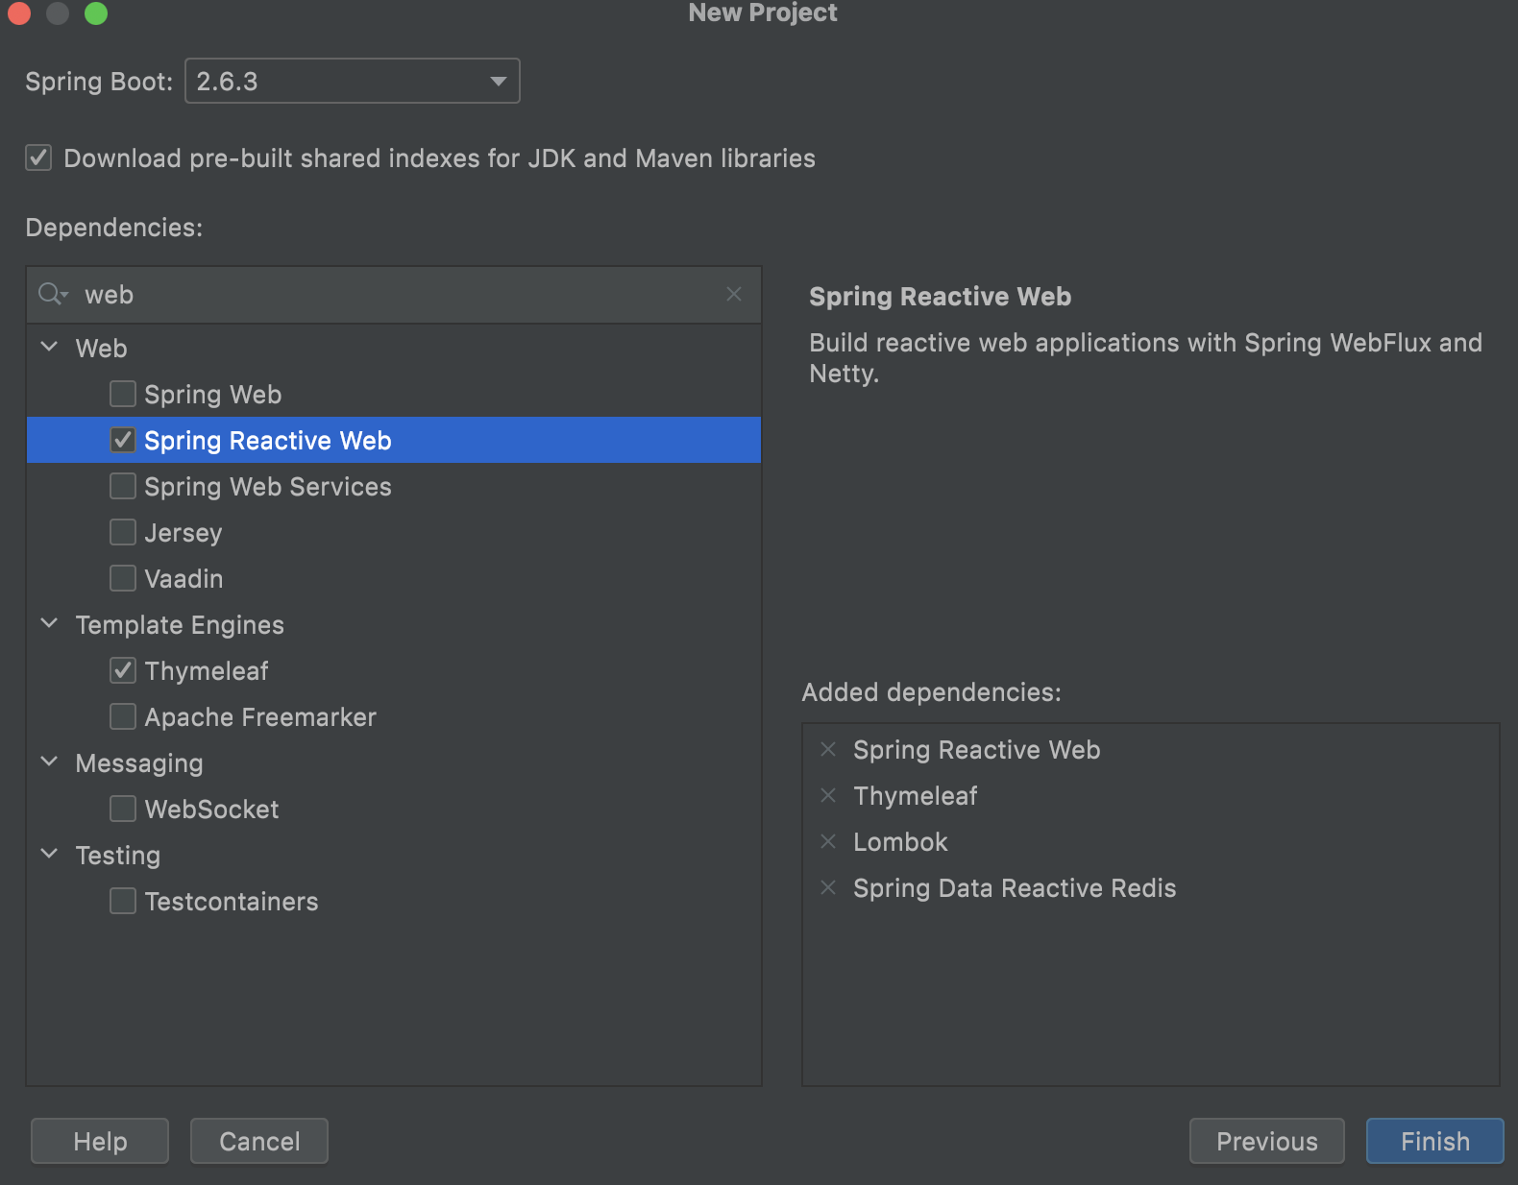Select Lombok in added dependencies list

[x=900, y=842]
